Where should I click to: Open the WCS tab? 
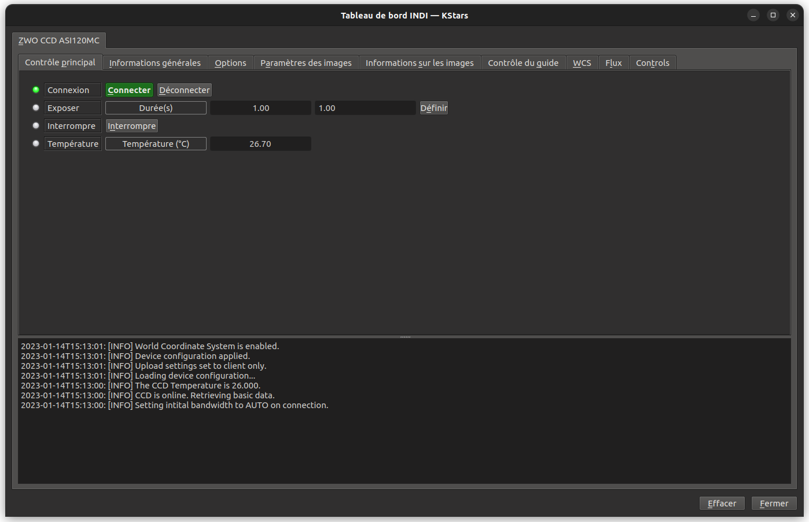coord(582,63)
